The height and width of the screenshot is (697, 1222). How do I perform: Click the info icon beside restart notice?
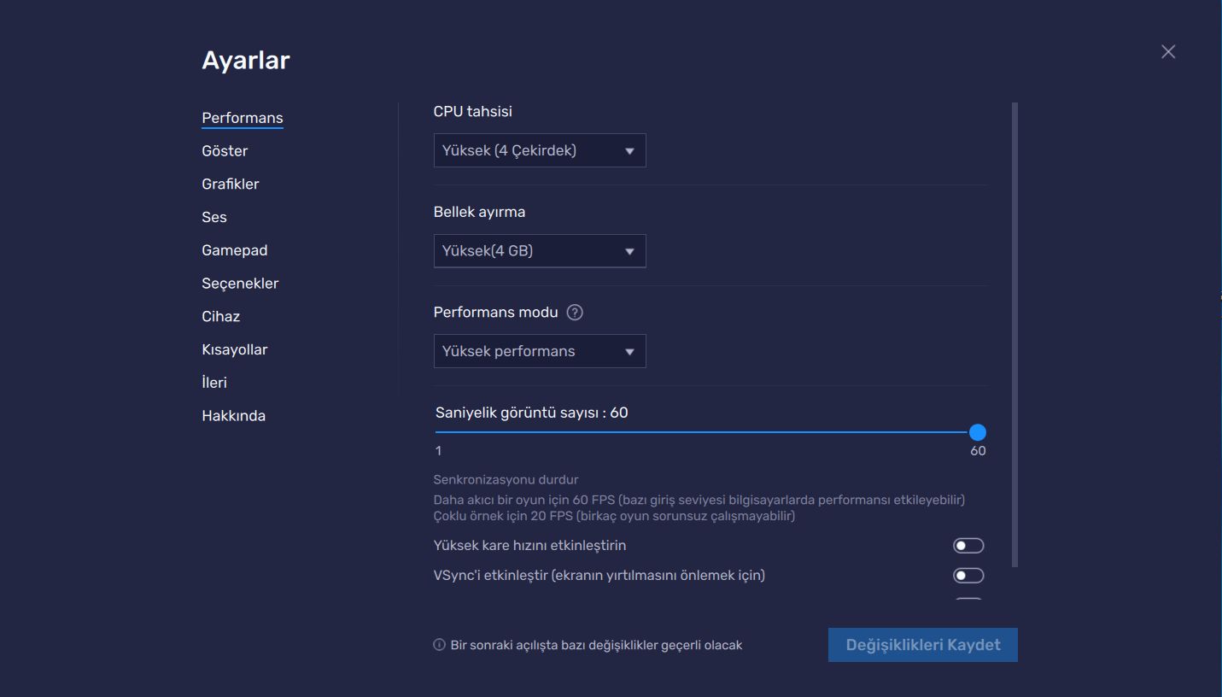coord(439,645)
